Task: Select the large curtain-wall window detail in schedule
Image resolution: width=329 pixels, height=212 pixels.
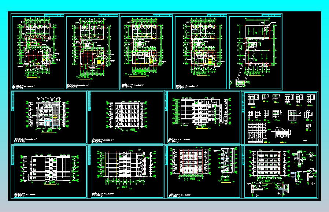Action: 257,133
